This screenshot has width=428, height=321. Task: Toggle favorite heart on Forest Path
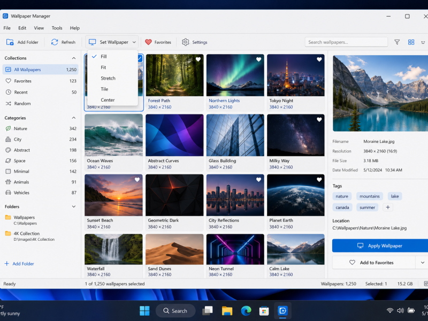click(x=198, y=59)
